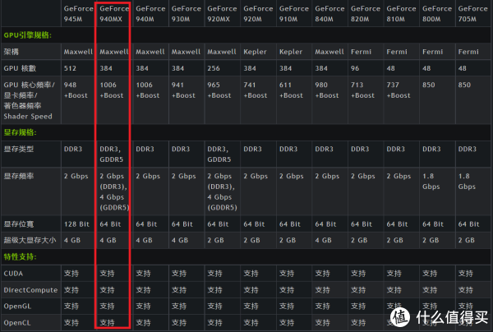
Task: Select 'Kepler' in the 920M column
Action: (x=255, y=52)
